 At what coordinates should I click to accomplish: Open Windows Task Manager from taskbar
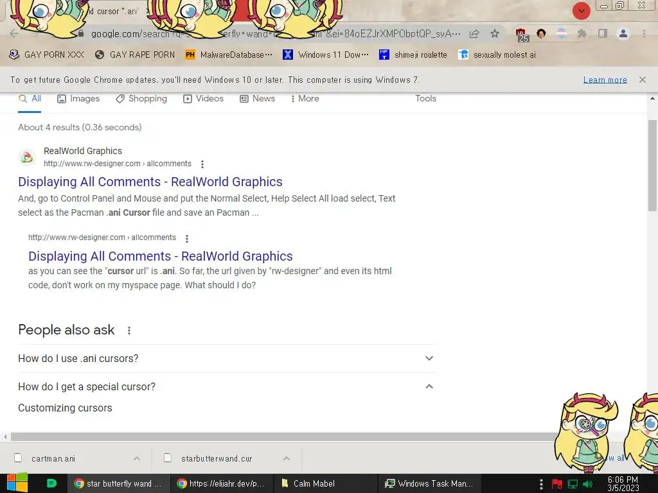429,483
